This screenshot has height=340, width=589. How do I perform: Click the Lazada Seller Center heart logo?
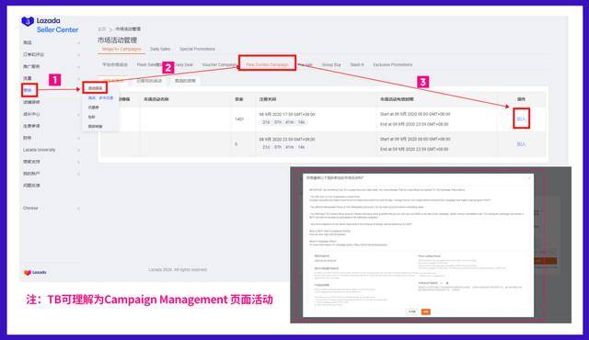click(x=28, y=22)
